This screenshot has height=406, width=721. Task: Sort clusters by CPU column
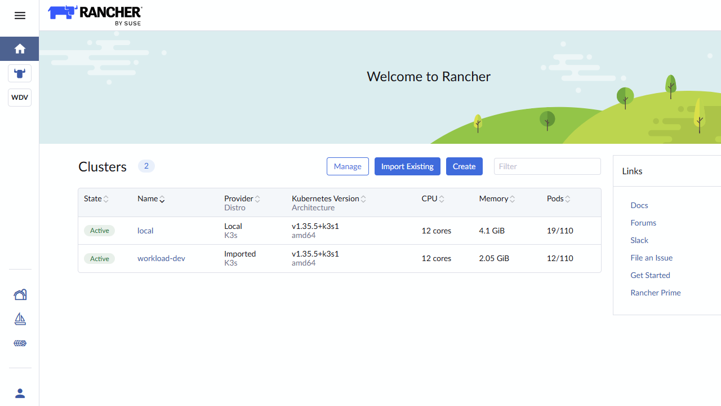pos(433,198)
